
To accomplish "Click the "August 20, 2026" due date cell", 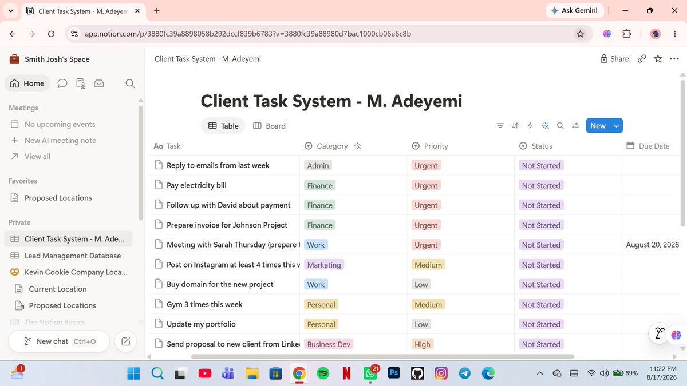I will pos(652,245).
